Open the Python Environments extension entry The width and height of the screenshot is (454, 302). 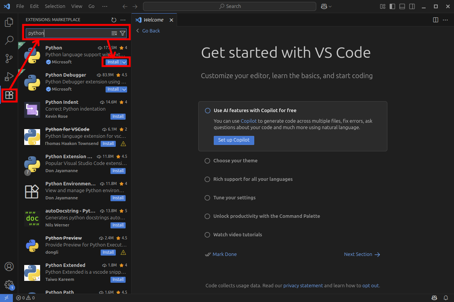click(75, 191)
